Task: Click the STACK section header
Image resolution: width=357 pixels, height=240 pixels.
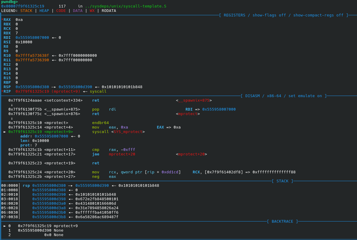Action: (x=282, y=181)
